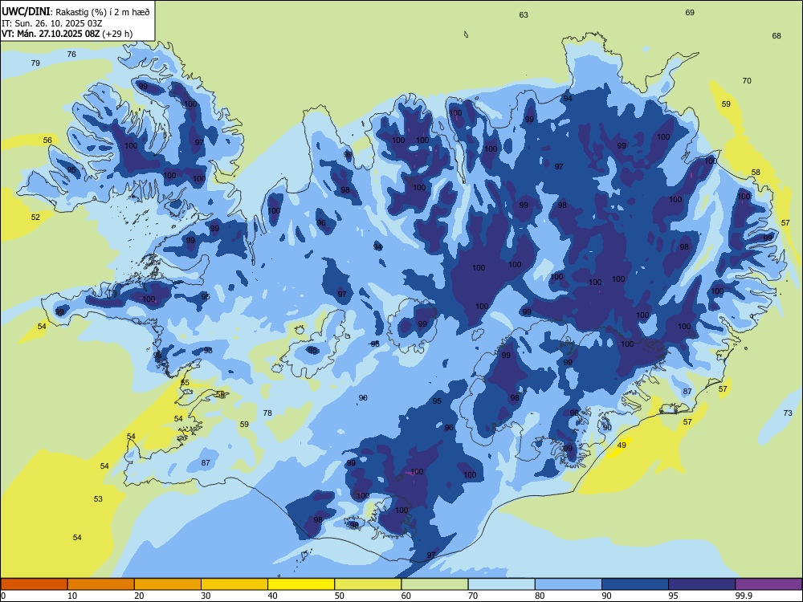Screen dimensions: 803x602
Task: Select the purple legend swatch above 99.9
Action: coord(768,584)
